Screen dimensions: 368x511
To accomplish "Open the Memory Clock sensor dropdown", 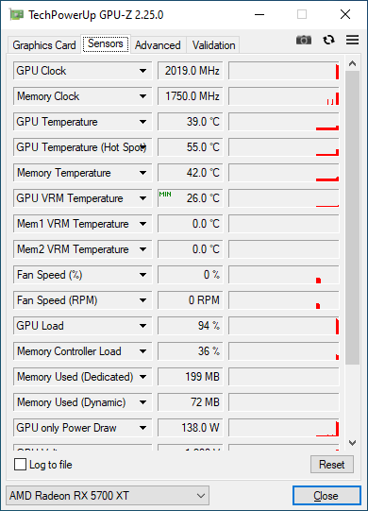I will coord(142,96).
